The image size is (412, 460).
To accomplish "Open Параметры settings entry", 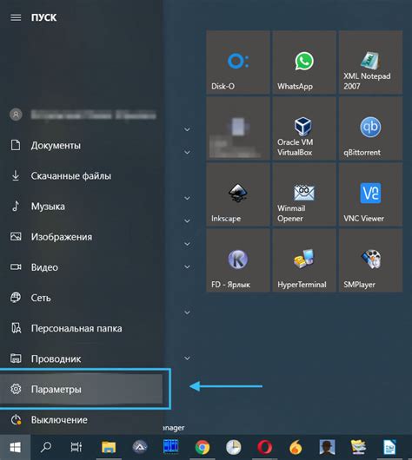I will (81, 389).
